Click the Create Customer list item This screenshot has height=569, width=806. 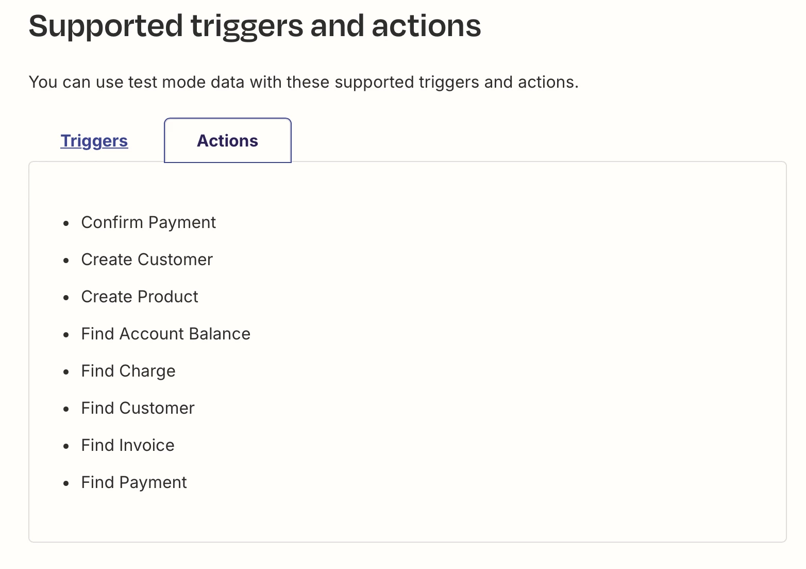(x=147, y=259)
